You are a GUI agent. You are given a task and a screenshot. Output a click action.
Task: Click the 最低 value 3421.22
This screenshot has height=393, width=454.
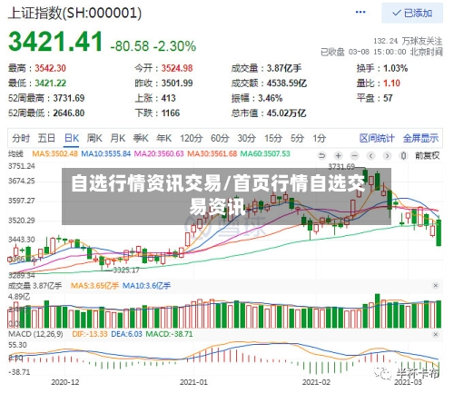(50, 83)
